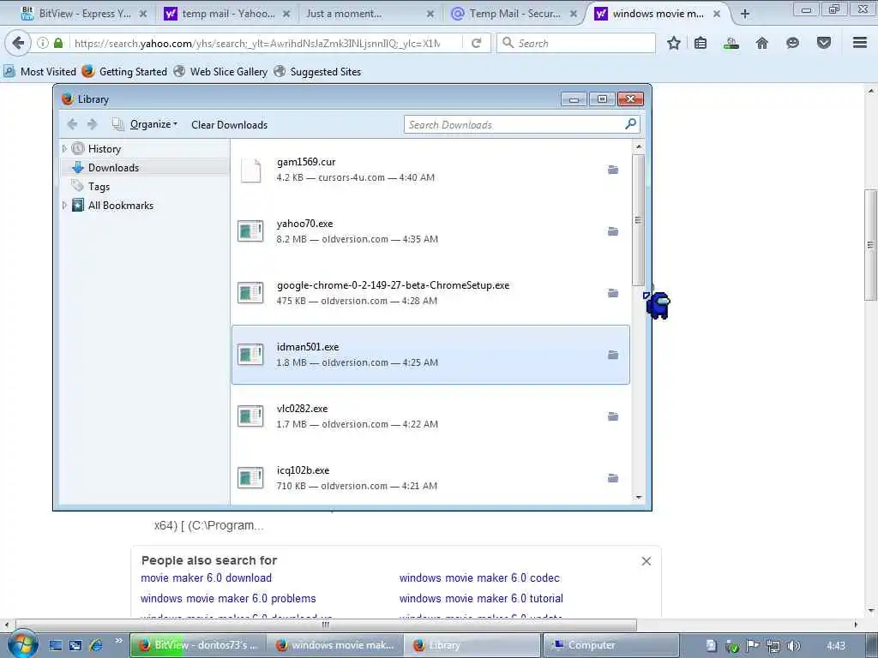878x658 pixels.
Task: Open containing folder for gam1569.cur
Action: (x=613, y=170)
